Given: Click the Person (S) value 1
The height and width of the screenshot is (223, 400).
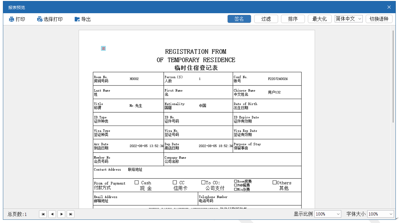Looking at the screenshot, I should pyautogui.click(x=200, y=79).
